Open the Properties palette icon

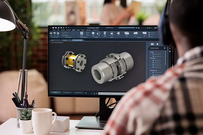click(112, 34)
